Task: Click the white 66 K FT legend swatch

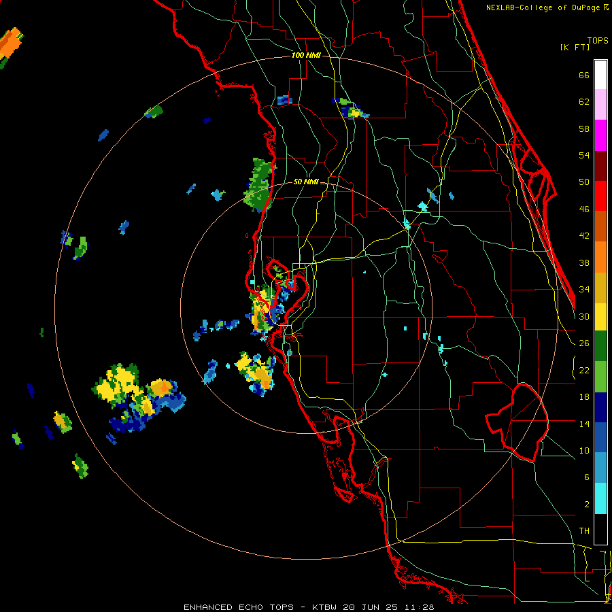Action: (600, 75)
